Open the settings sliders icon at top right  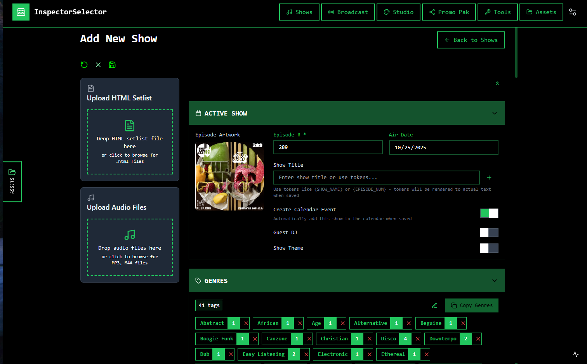coord(573,12)
